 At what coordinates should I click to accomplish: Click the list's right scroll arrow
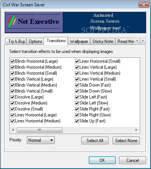(136, 130)
